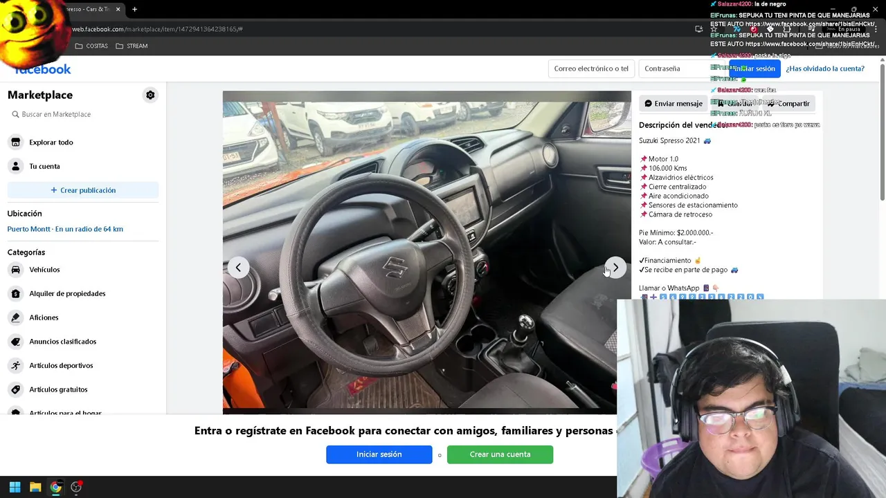This screenshot has height=498, width=886.
Task: Open Tu cuenta profile icon
Action: [16, 166]
